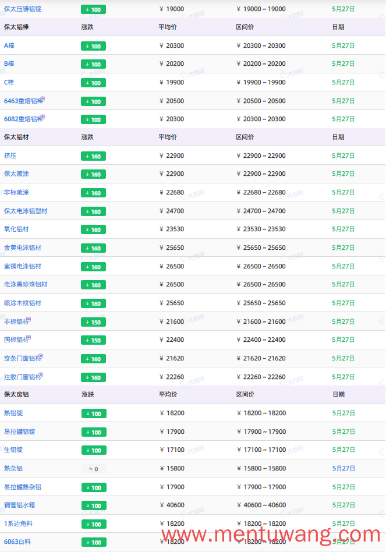Open the 金黄电泳铝材 link
The width and height of the screenshot is (386, 552).
23,247
